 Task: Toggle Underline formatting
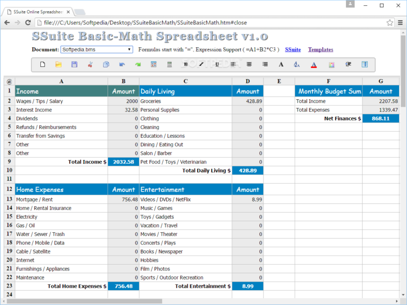coord(217,64)
